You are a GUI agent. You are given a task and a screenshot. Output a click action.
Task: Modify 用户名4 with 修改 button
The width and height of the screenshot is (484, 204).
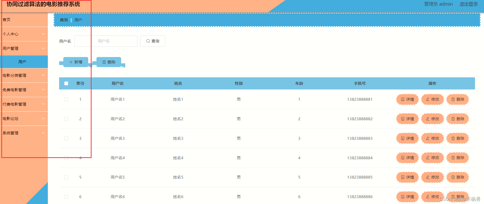433,158
